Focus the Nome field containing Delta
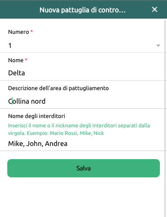Image resolution: width=167 pixels, height=217 pixels. point(82,73)
